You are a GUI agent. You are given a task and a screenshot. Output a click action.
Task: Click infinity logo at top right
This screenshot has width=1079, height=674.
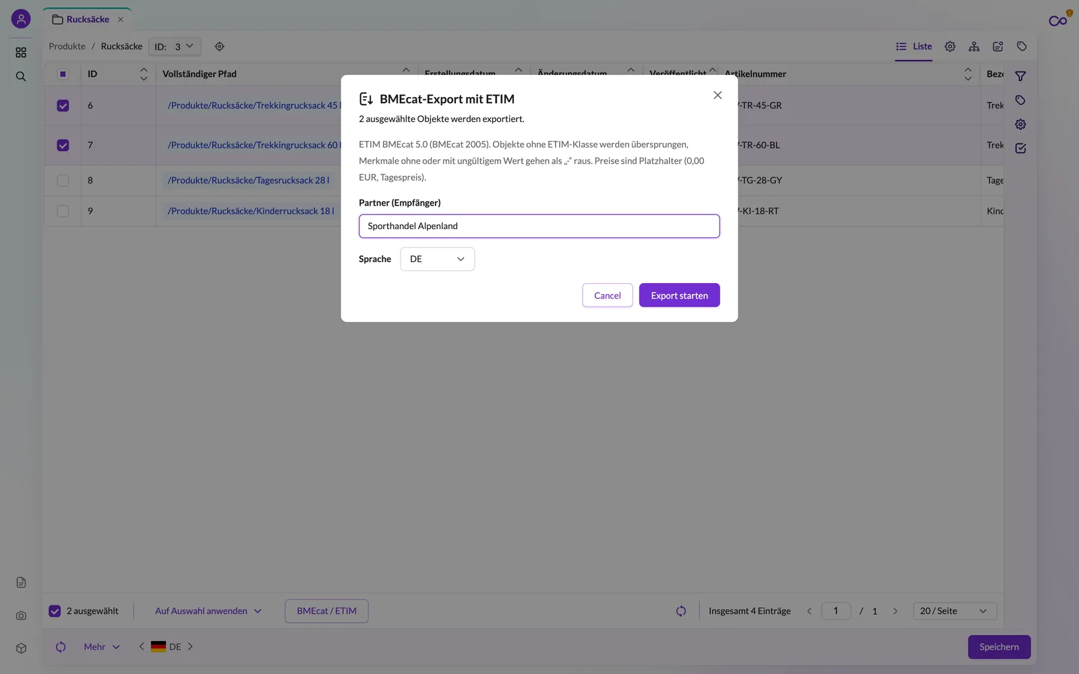1058,21
